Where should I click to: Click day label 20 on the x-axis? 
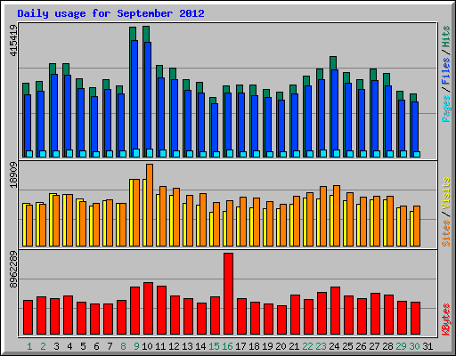coord(281,346)
